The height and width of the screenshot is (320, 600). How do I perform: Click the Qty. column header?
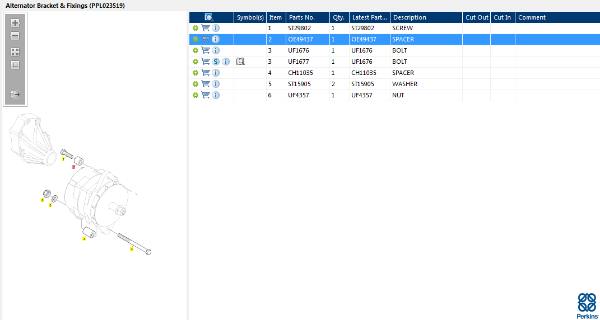(x=339, y=17)
